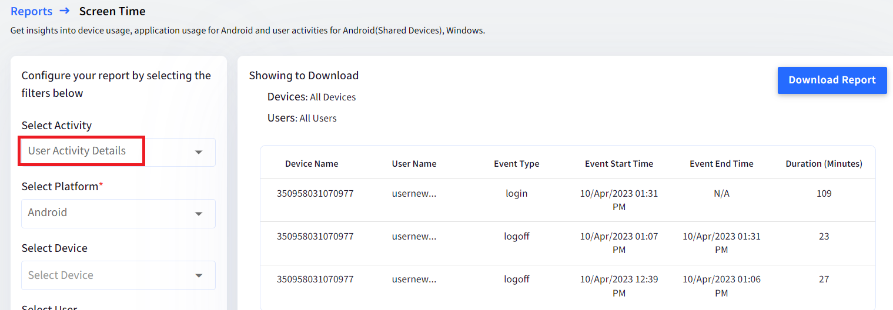Click the Device Name column header
This screenshot has height=310, width=893.
[312, 164]
